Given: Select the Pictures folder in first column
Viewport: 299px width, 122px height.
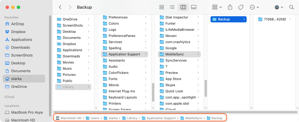Looking at the screenshot, I should click(x=73, y=74).
